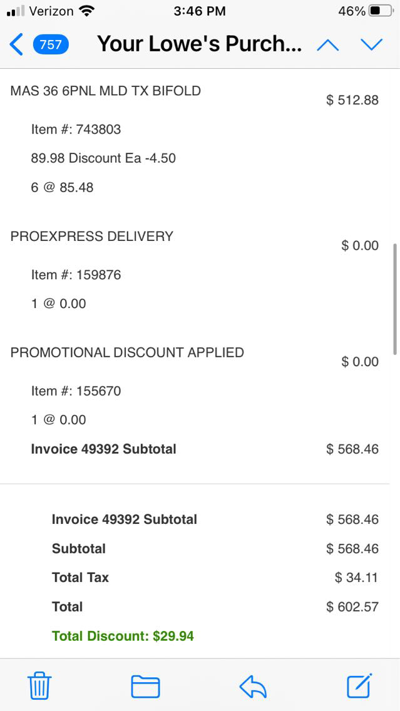Viewport: 400px width, 711px height.
Task: Tap MAS 36 6PNL MLD TX BIFOLD item
Action: coord(106,91)
